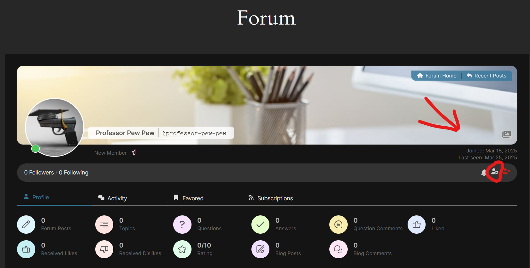
Task: Open account settings user-gear icon
Action: [494, 172]
